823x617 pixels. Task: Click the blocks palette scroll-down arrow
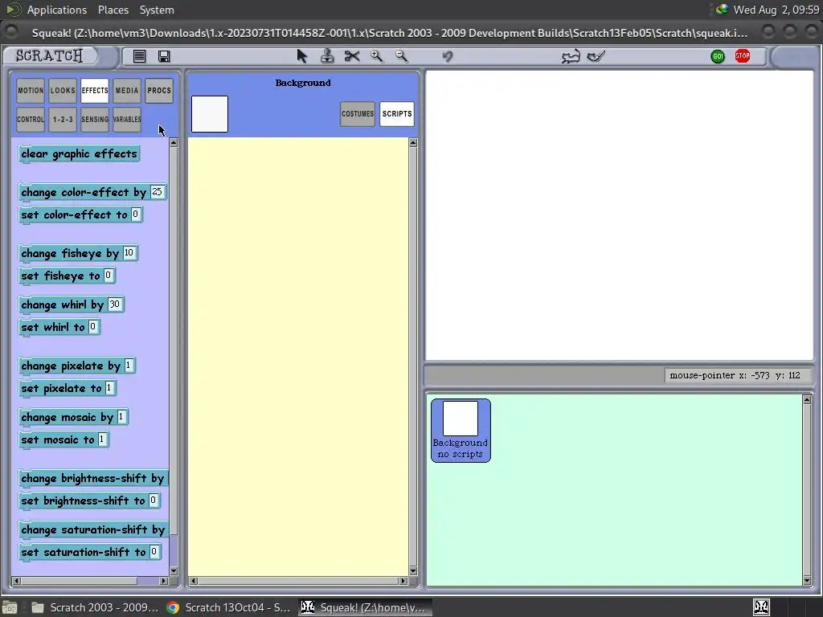coord(174,571)
